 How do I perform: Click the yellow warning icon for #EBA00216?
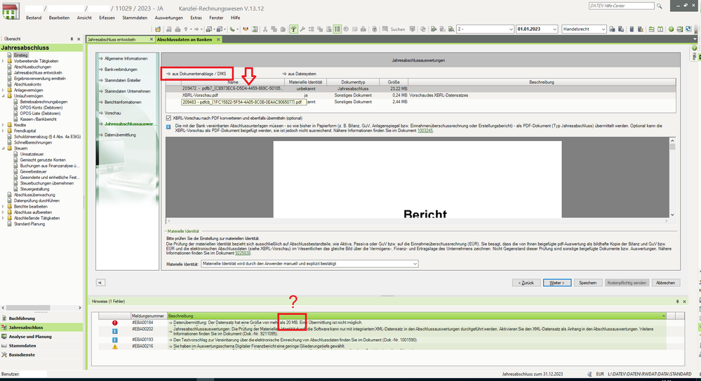[114, 347]
